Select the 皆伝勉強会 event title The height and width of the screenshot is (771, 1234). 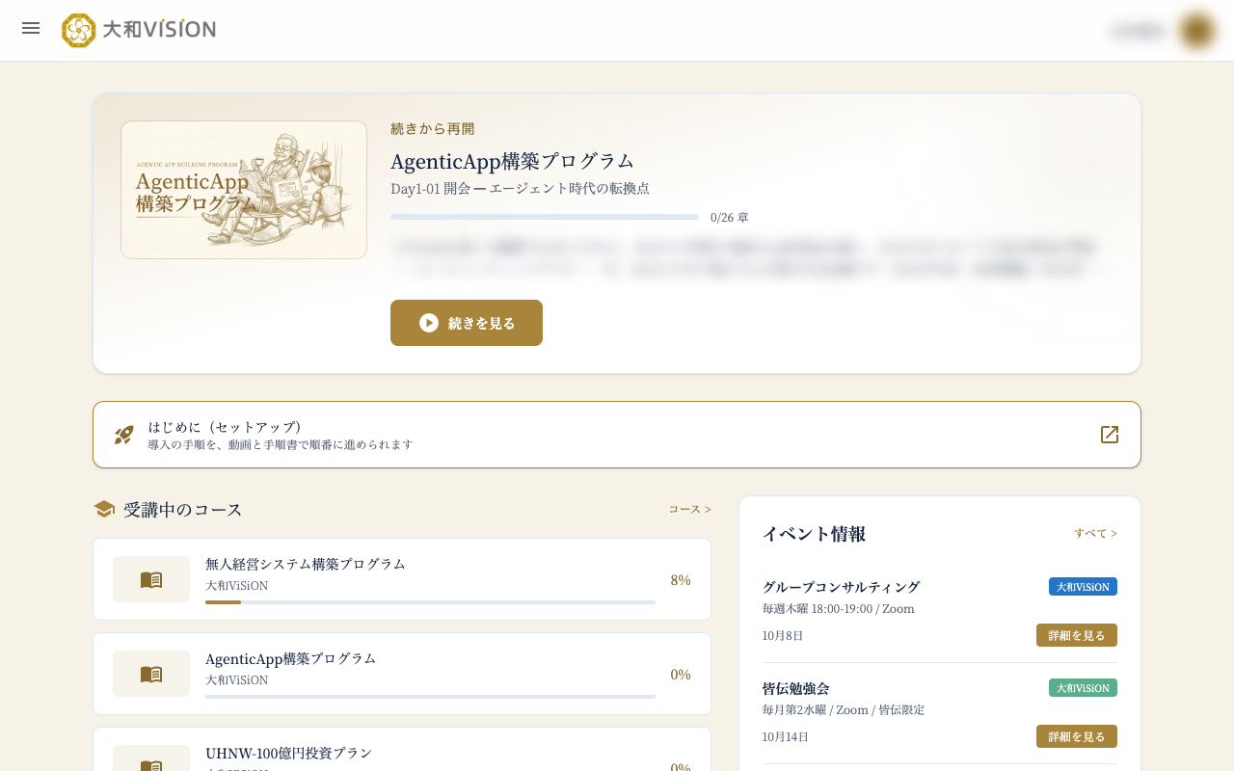[796, 688]
